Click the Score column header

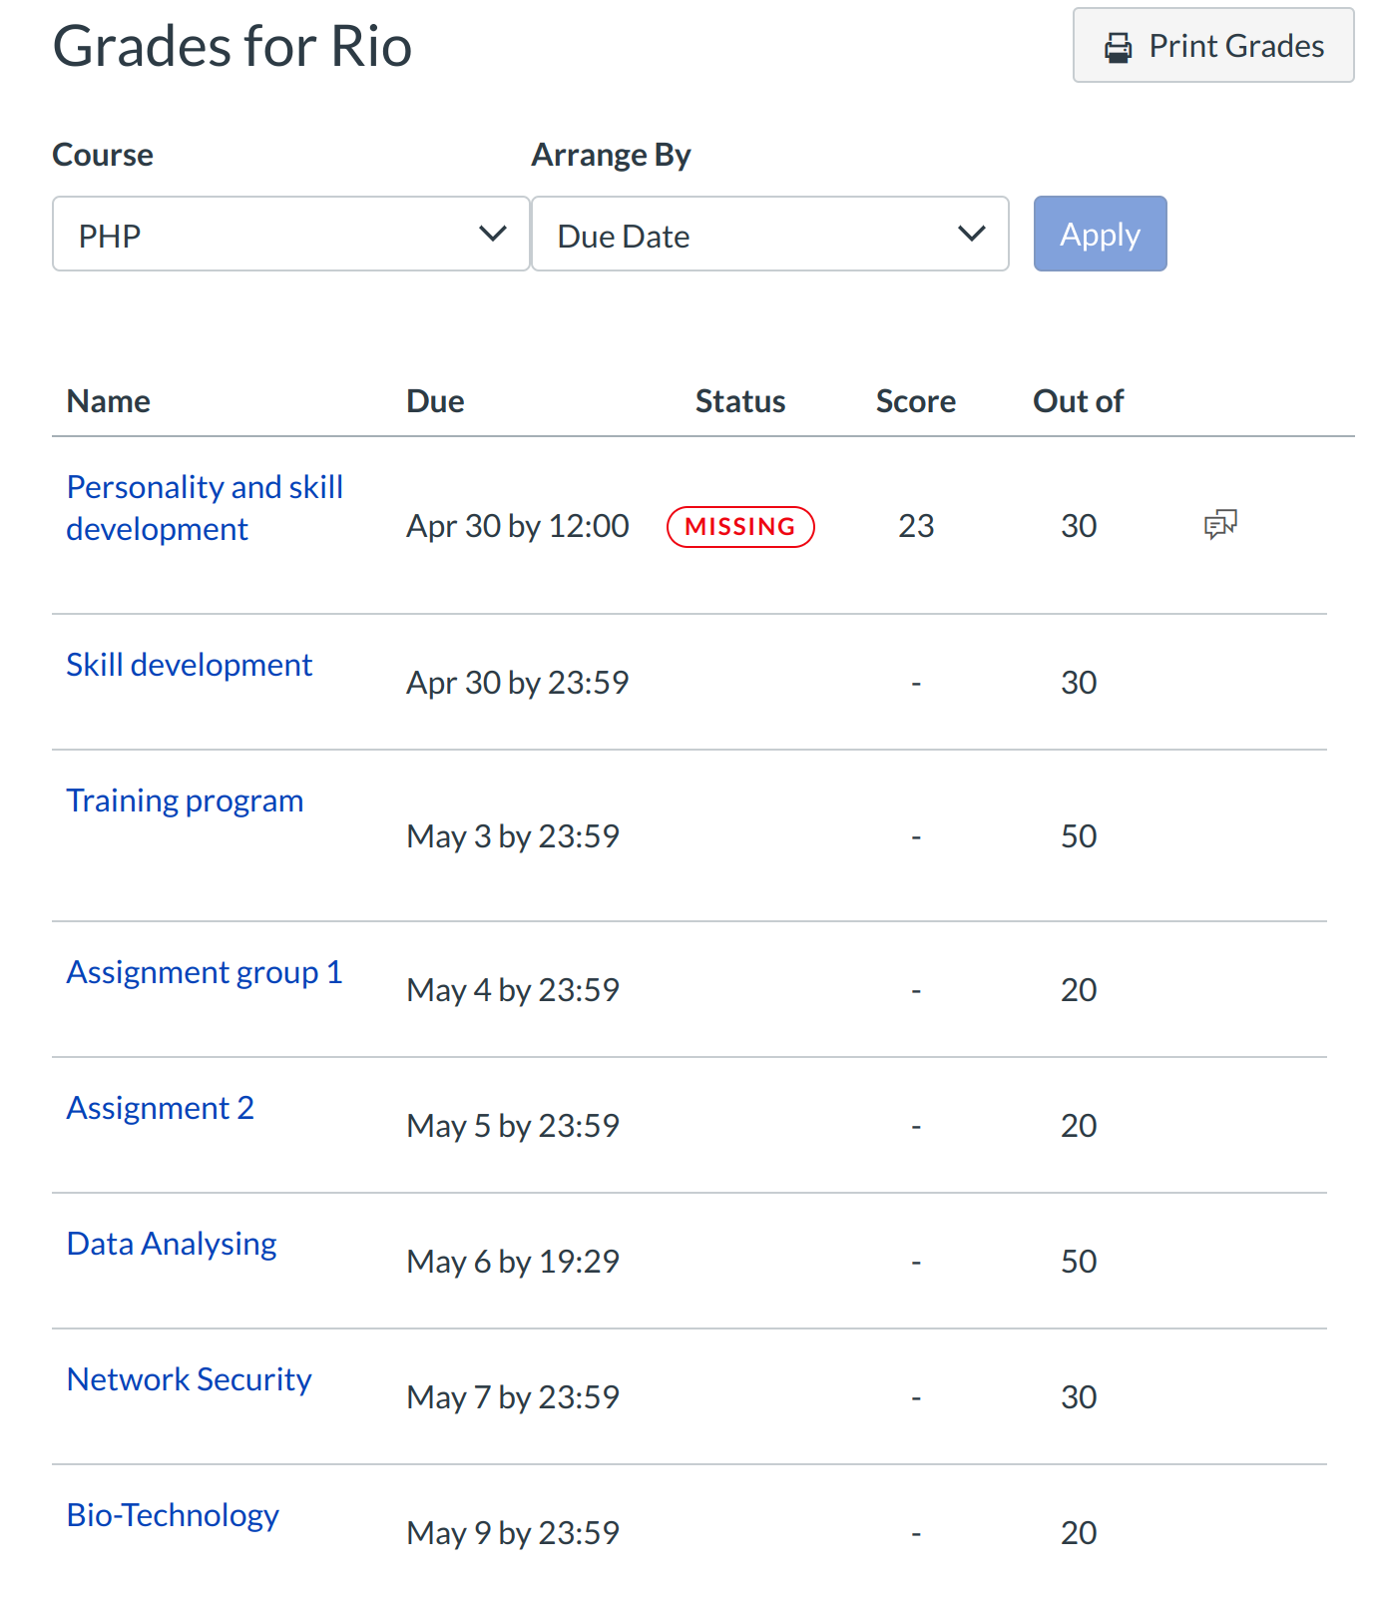915,401
